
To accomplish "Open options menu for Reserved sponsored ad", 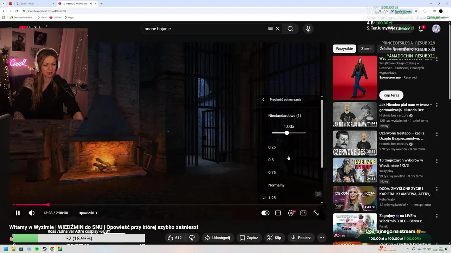I will (437, 59).
